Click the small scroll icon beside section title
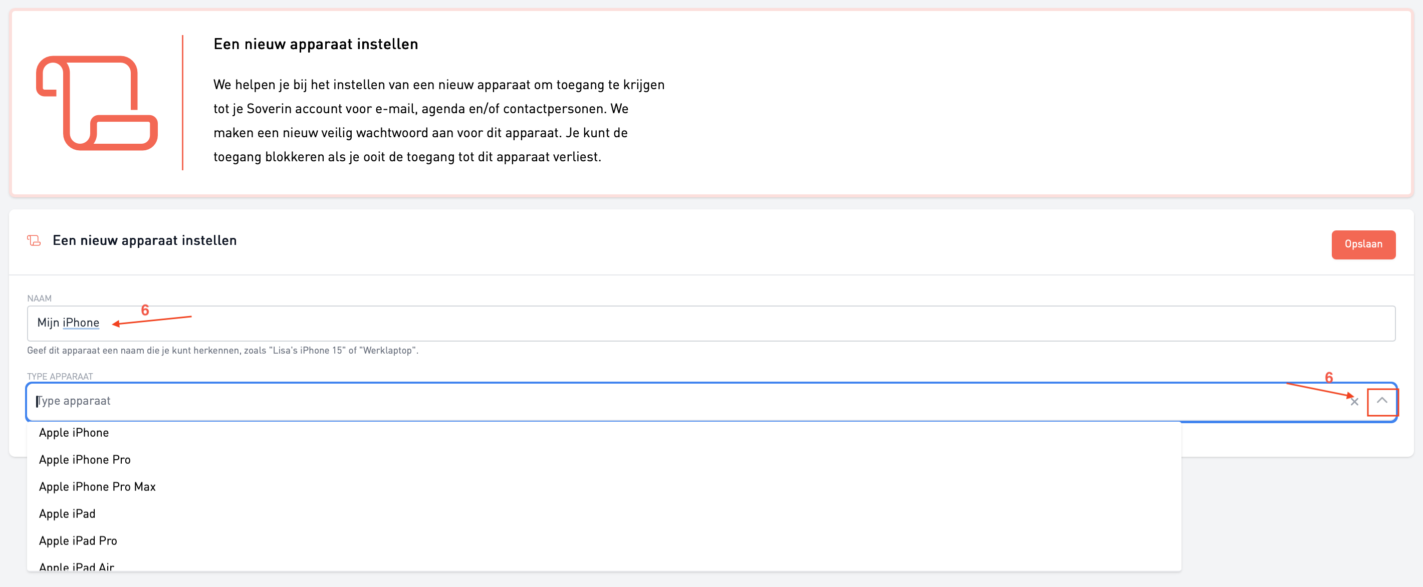Screen dimensions: 1423x587 click(x=34, y=241)
